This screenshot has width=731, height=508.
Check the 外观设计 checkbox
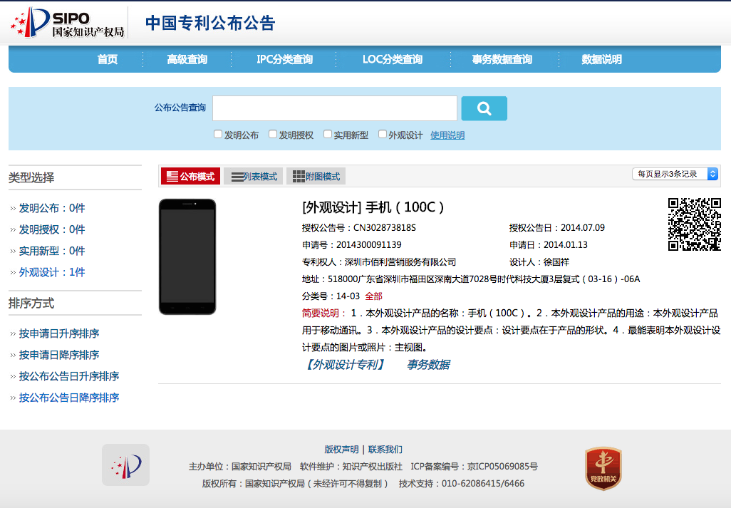pyautogui.click(x=383, y=134)
